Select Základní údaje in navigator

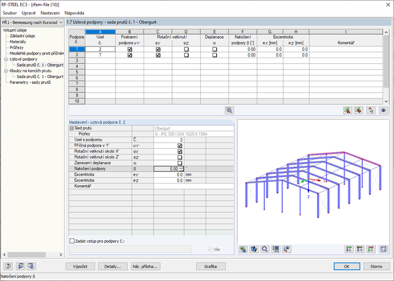point(22,36)
